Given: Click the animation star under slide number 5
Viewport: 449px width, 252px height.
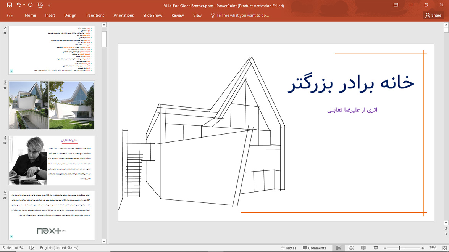Looking at the screenshot, I should [5, 198].
